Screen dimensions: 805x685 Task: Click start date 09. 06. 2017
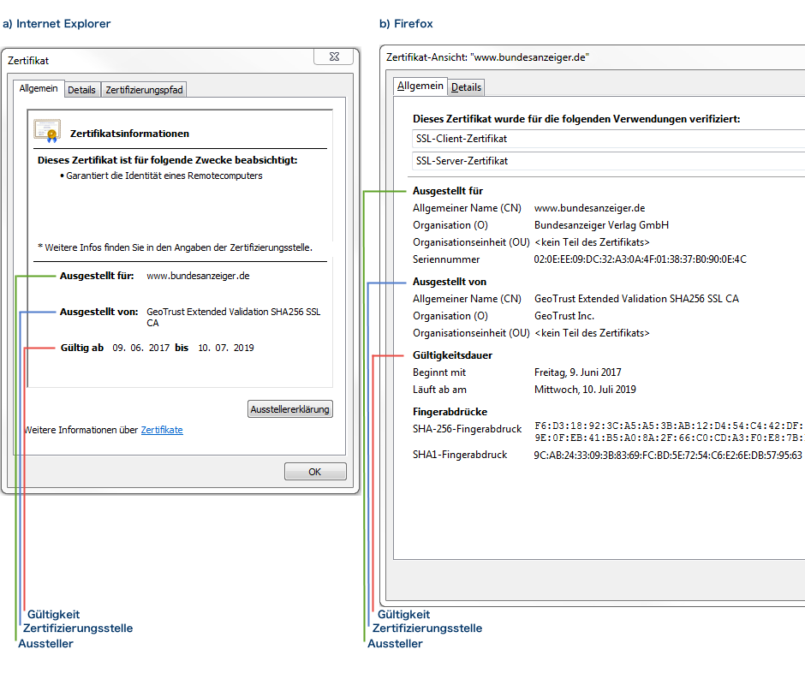(x=140, y=348)
